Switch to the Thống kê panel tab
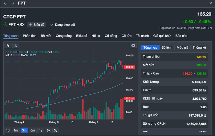The width and height of the screenshot is (215, 136). point(199,47)
